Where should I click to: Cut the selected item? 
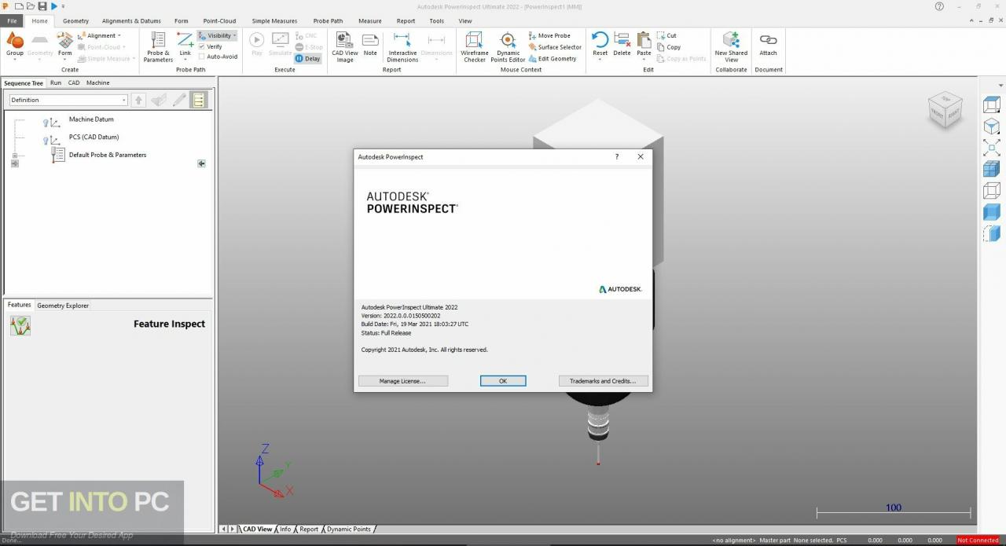[x=666, y=35]
